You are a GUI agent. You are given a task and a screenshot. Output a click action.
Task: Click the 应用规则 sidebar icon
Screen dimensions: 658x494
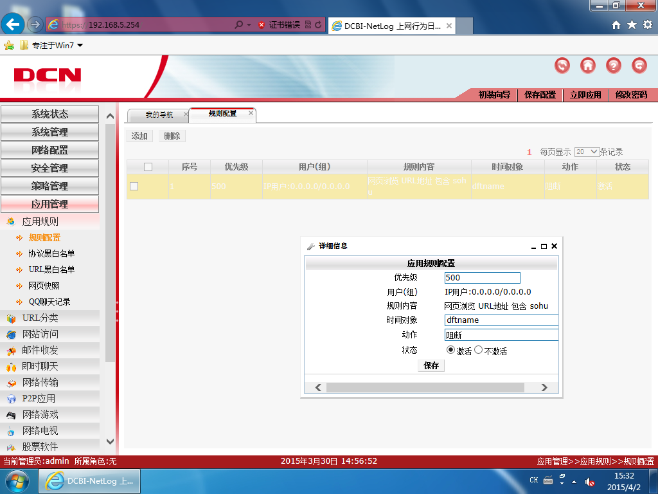(x=11, y=221)
